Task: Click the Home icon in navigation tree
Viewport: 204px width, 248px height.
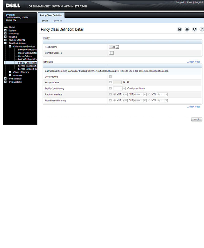Action: click(x=6, y=27)
